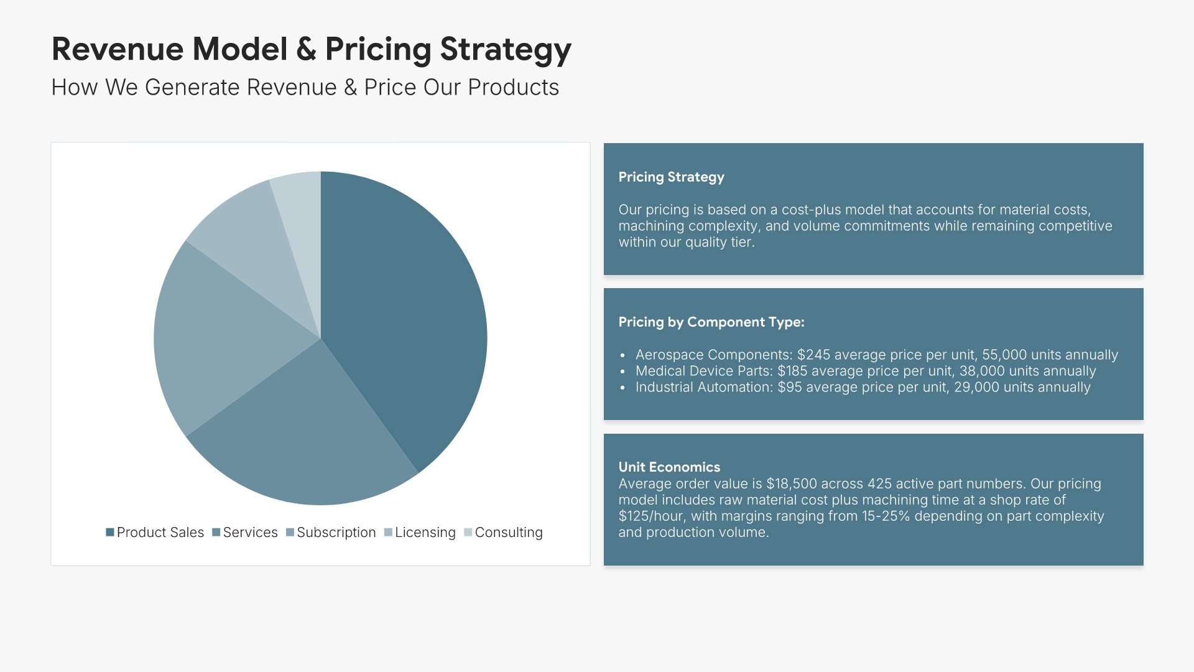This screenshot has height=672, width=1194.
Task: Click the Industrial Automation bullet line
Action: 863,388
